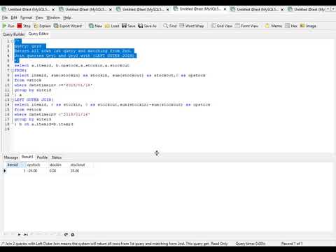The width and height of the screenshot is (336, 252).
Task: Open the Window menu
Action: coord(53,17)
